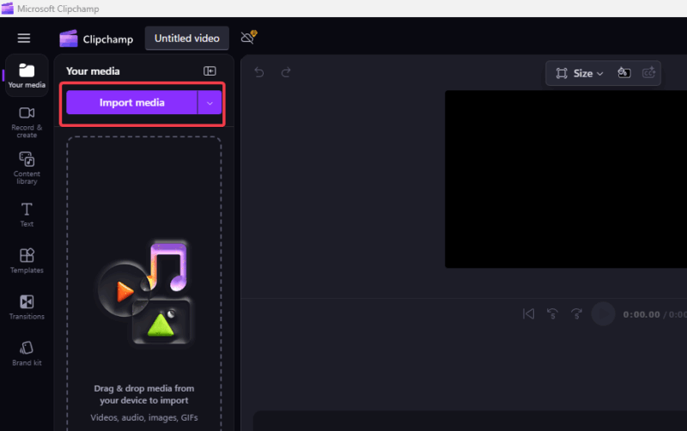Screen dimensions: 687x431
Task: Skip forward five seconds
Action: click(576, 314)
